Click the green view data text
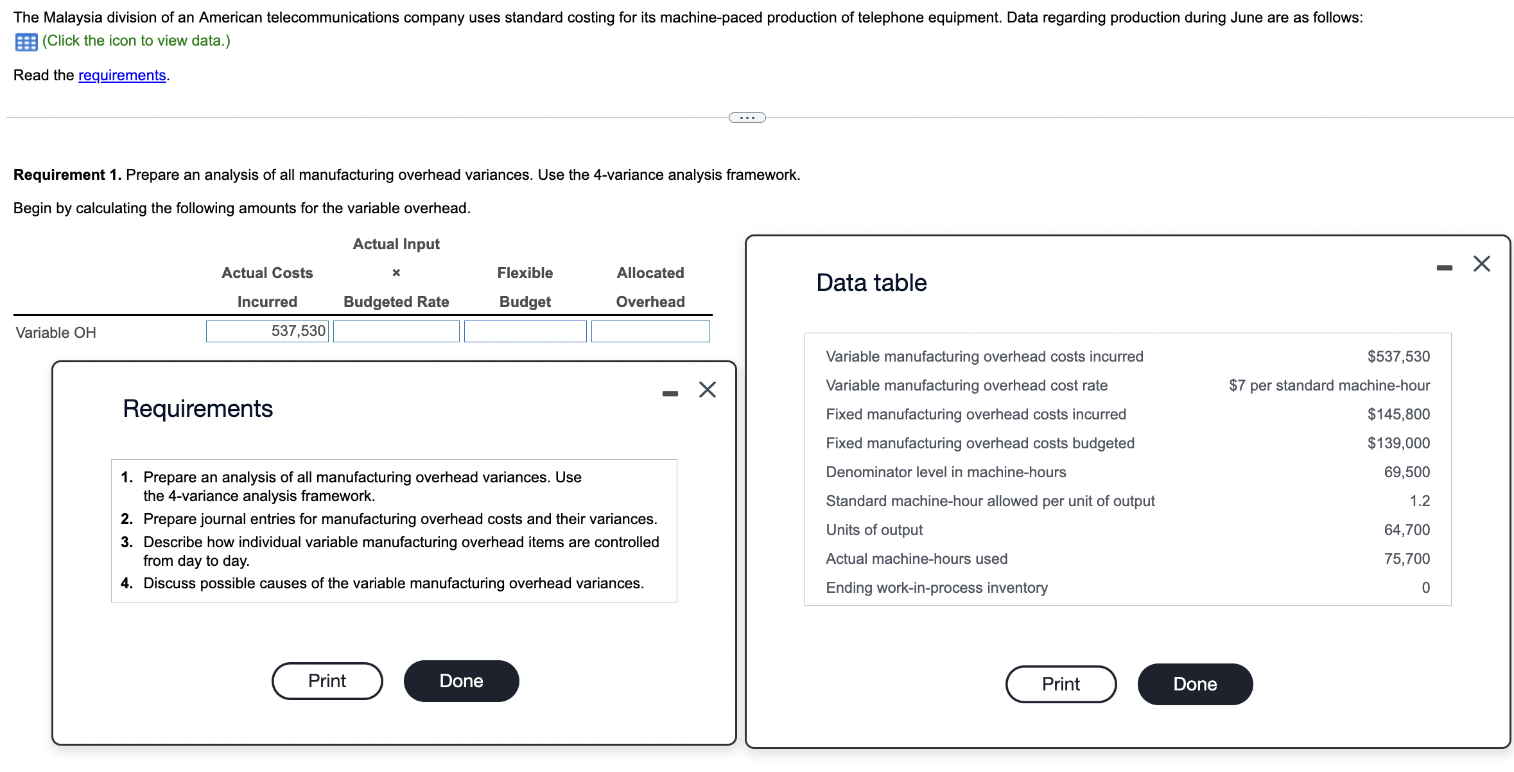1514x772 pixels. tap(135, 40)
